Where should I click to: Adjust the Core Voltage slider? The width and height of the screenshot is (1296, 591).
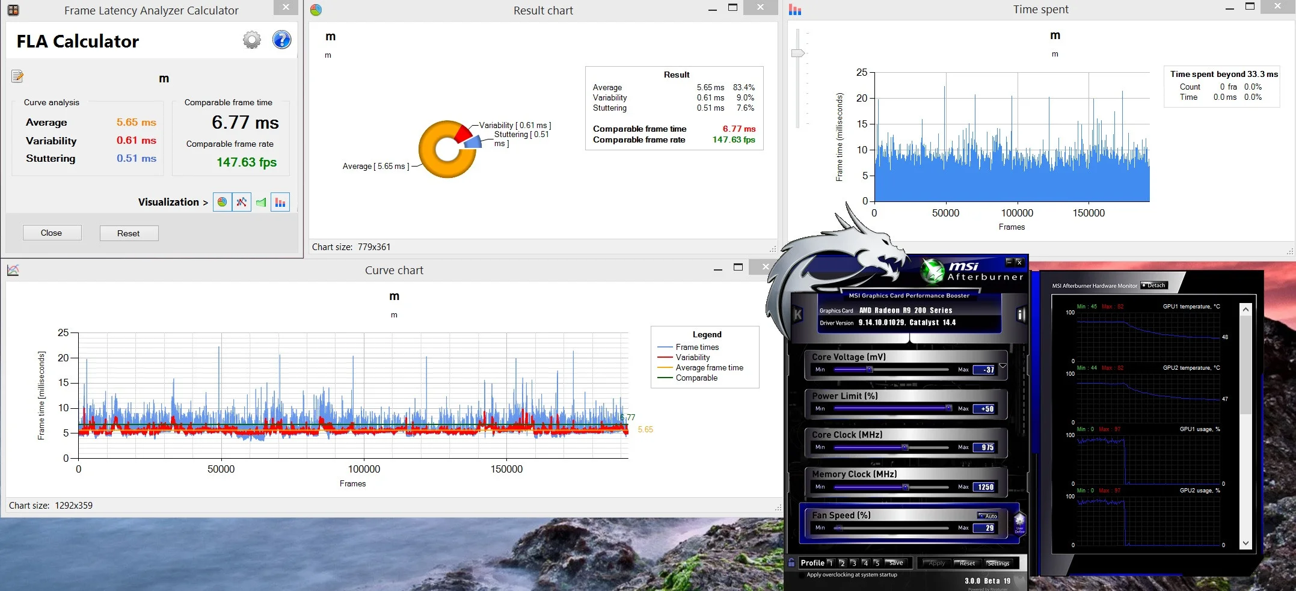pos(869,369)
